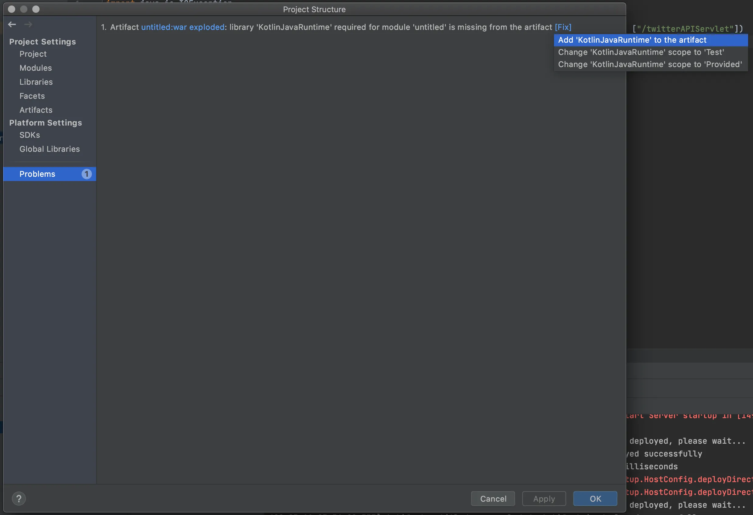Go to the Libraries section
753x515 pixels.
36,82
